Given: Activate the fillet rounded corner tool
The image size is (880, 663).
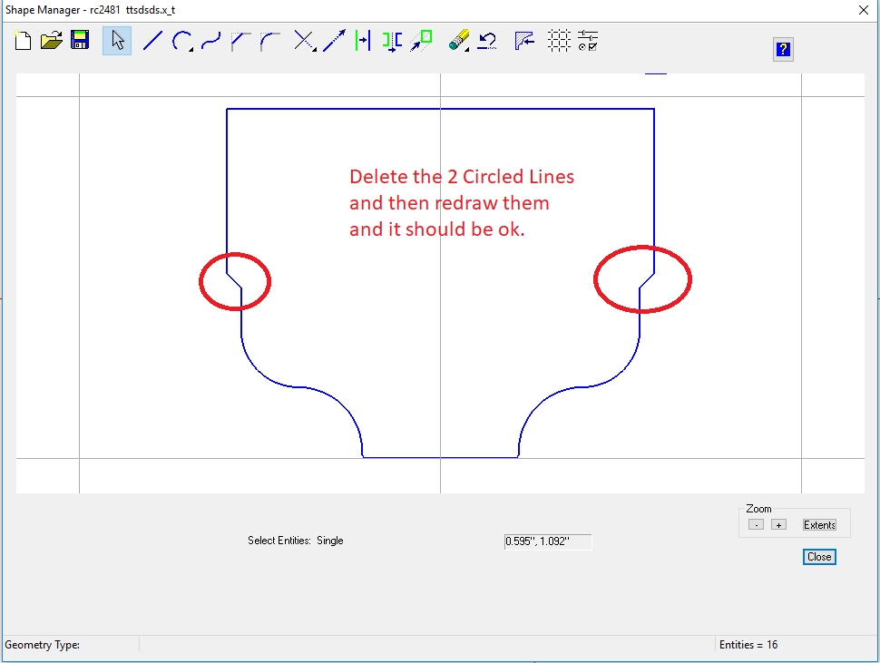Looking at the screenshot, I should 269,41.
